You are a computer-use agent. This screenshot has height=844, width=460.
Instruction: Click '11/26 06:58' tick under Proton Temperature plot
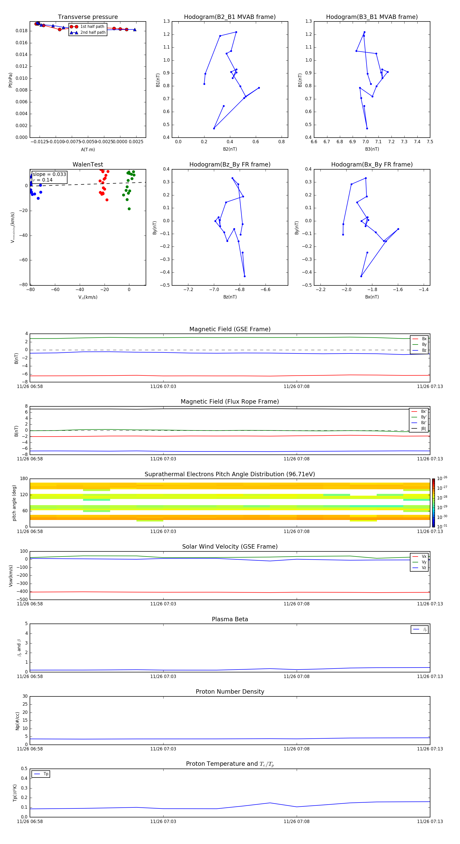click(30, 821)
